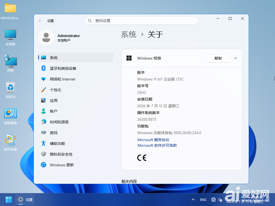This screenshot has height=206, width=275.
Task: Select 游戏 in the sidebar
Action: (75, 133)
